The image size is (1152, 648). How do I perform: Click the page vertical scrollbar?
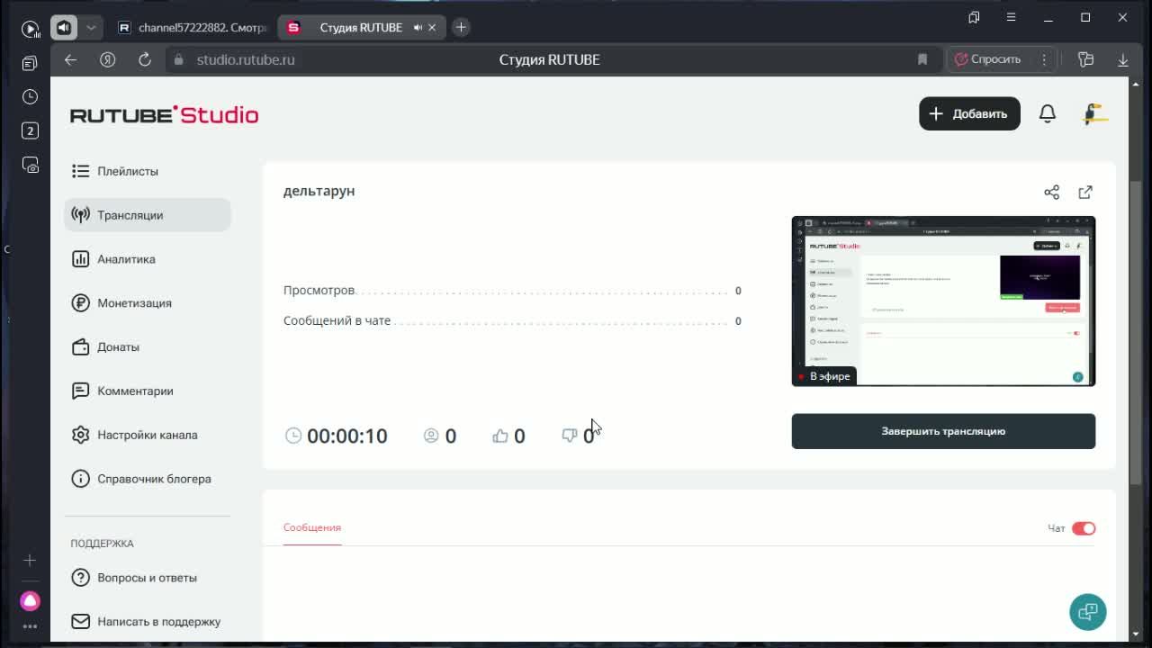(x=1136, y=333)
